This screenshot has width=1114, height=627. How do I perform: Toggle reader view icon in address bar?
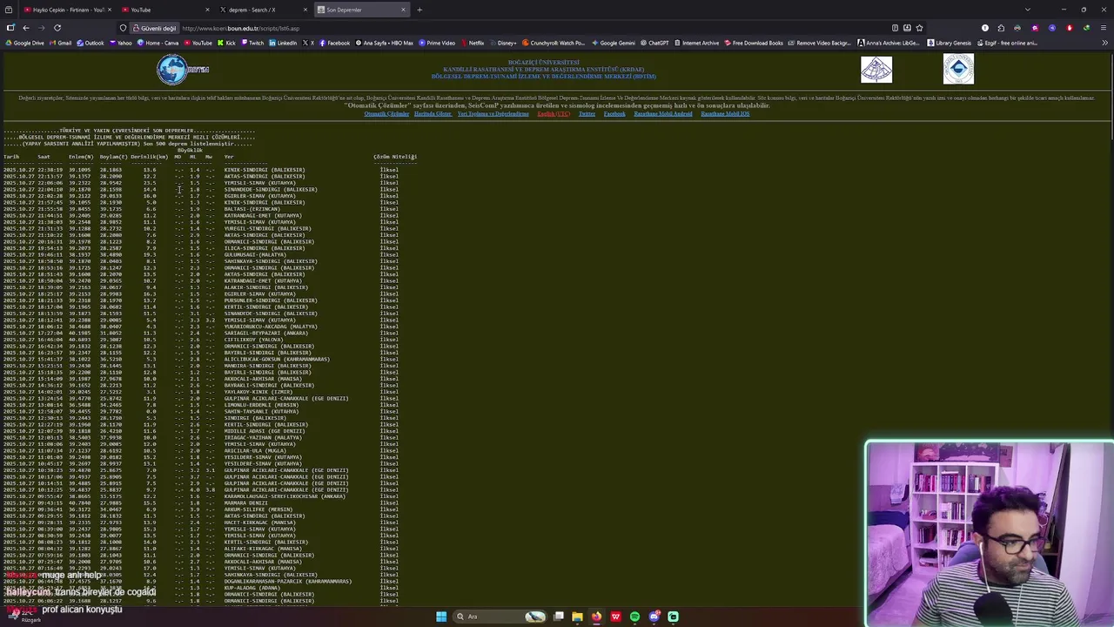coord(896,28)
